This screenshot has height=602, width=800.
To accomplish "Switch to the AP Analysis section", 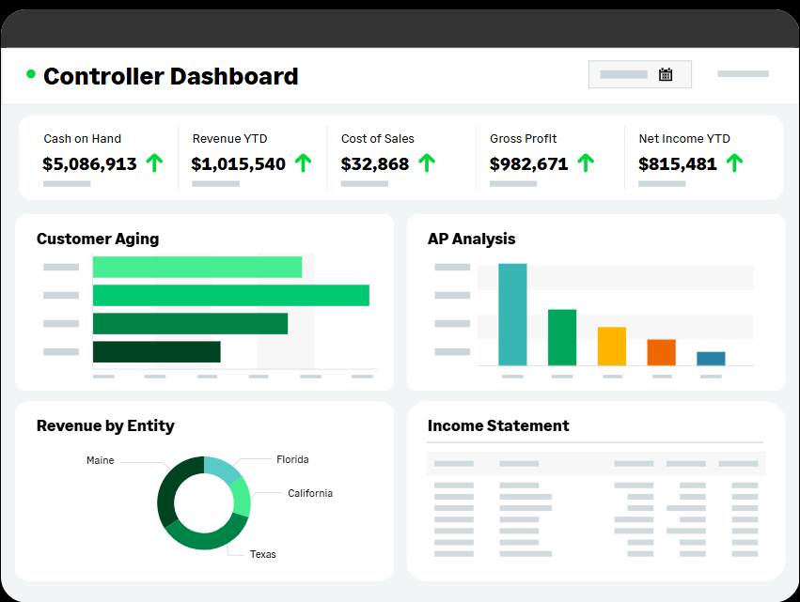I will coord(472,239).
